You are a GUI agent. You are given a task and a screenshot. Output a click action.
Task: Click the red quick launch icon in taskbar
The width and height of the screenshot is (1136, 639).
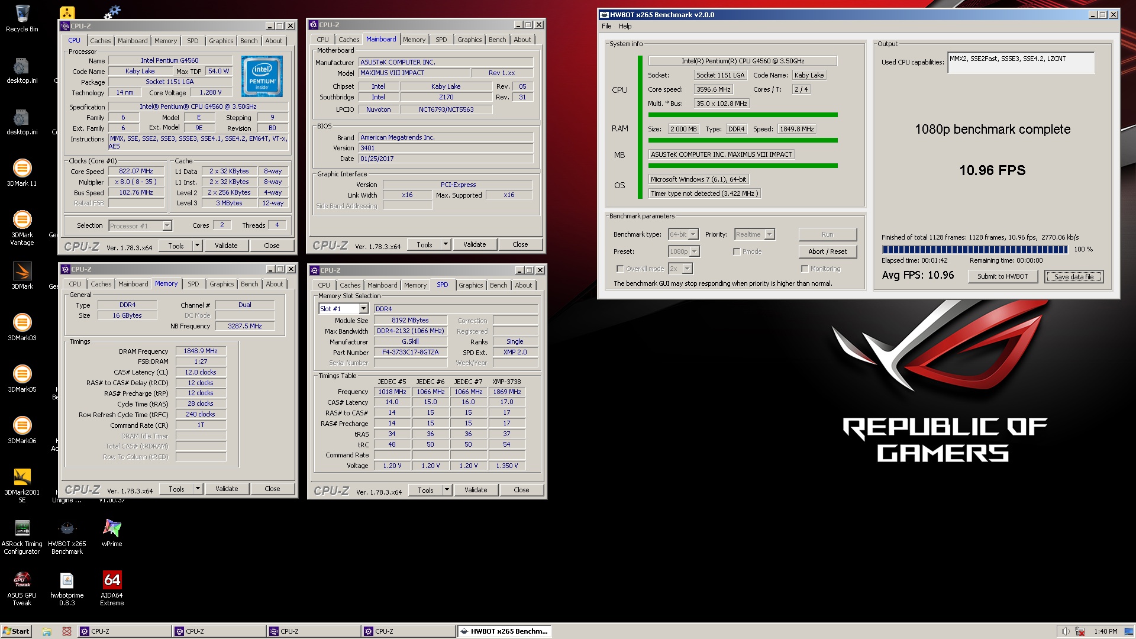[67, 631]
